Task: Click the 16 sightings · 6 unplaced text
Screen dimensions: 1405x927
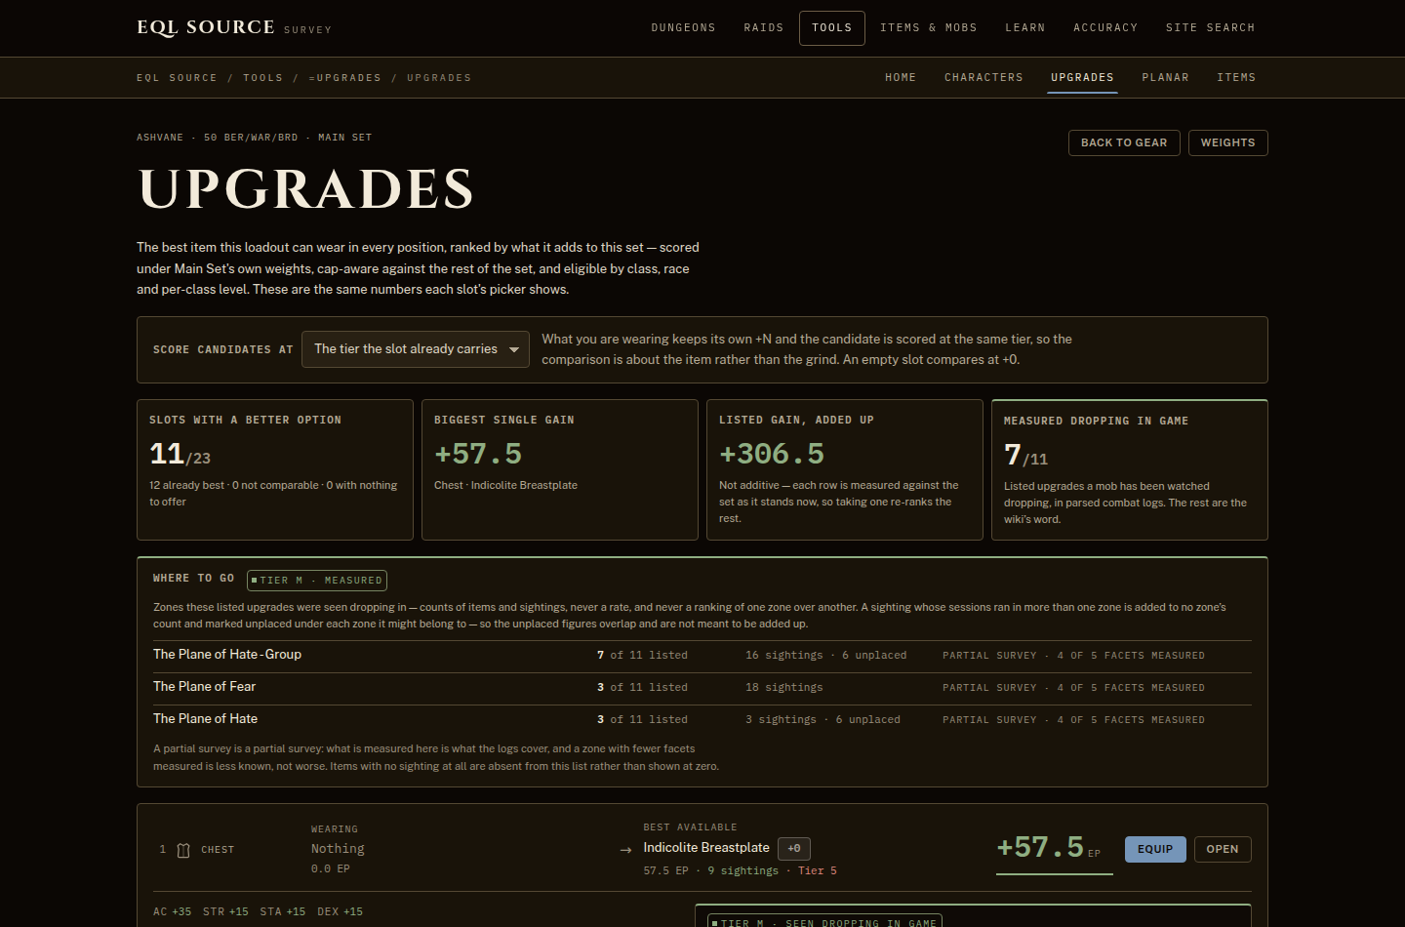Action: (x=826, y=656)
